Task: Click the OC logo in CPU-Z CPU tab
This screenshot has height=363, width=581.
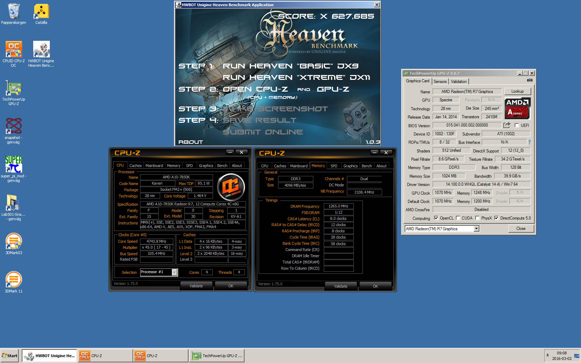Action: coord(231,187)
